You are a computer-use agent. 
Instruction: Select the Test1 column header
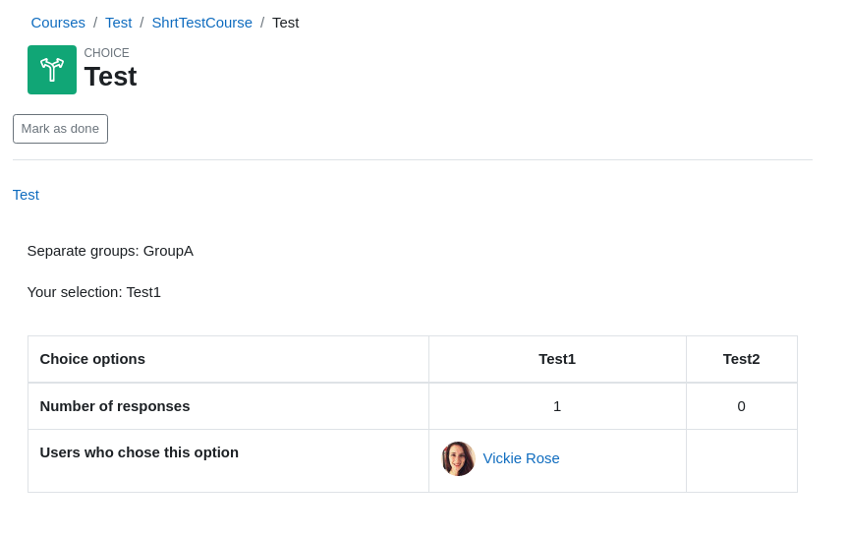(x=557, y=359)
